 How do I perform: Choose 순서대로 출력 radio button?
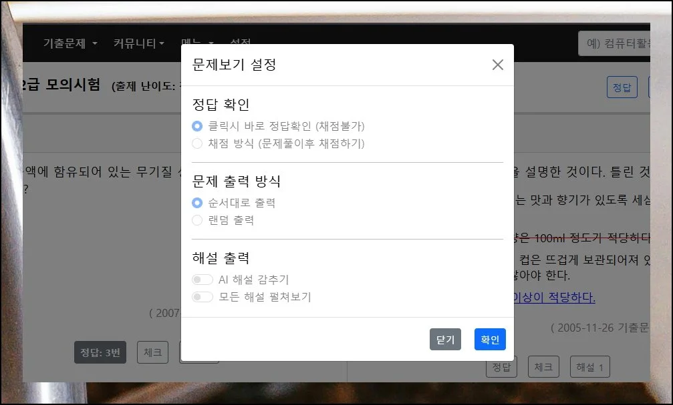point(197,203)
